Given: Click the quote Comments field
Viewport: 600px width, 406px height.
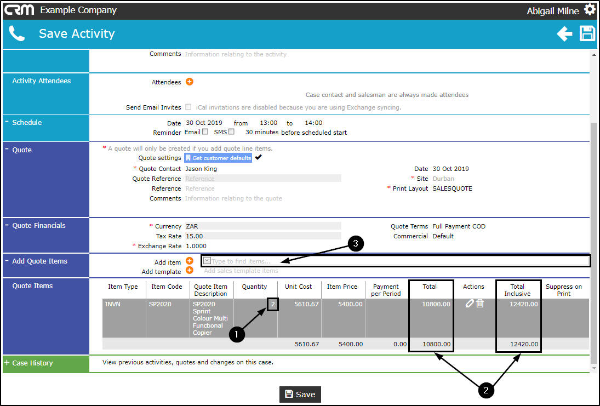Looking at the screenshot, I should [x=233, y=198].
